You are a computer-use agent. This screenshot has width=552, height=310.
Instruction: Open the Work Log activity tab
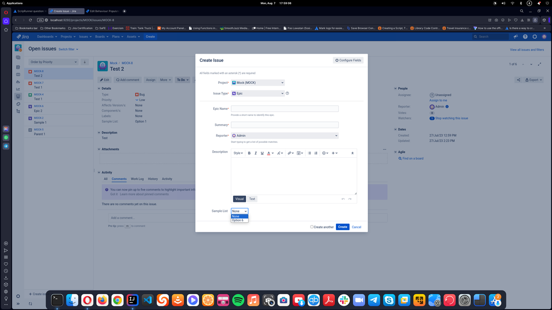tap(137, 179)
